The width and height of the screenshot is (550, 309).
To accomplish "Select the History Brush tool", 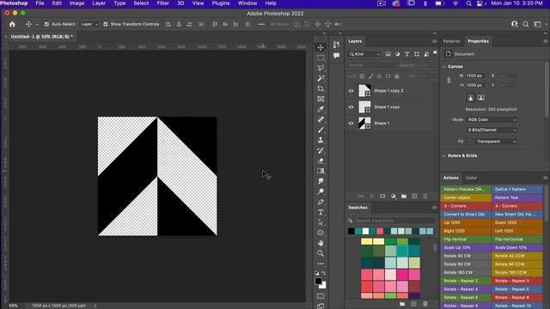I will tap(321, 150).
